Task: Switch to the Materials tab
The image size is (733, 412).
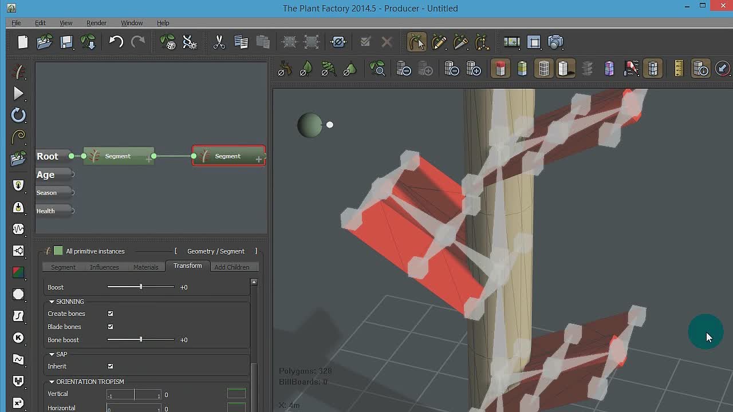Action: pyautogui.click(x=145, y=267)
